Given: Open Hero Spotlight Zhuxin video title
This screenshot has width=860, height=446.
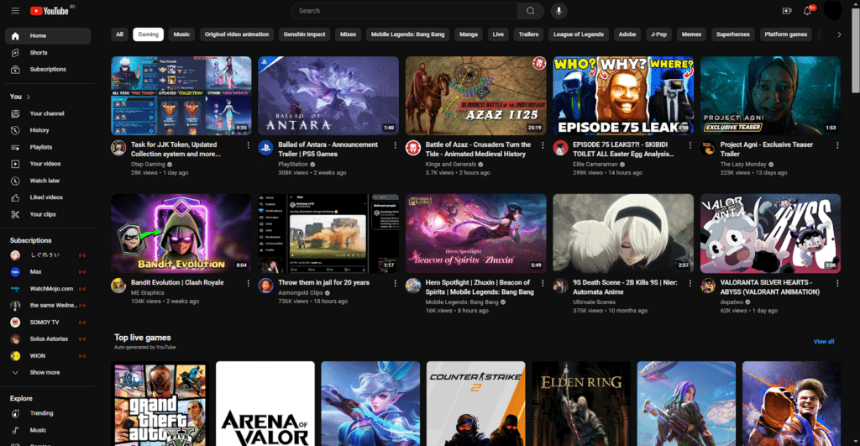Looking at the screenshot, I should coord(480,287).
